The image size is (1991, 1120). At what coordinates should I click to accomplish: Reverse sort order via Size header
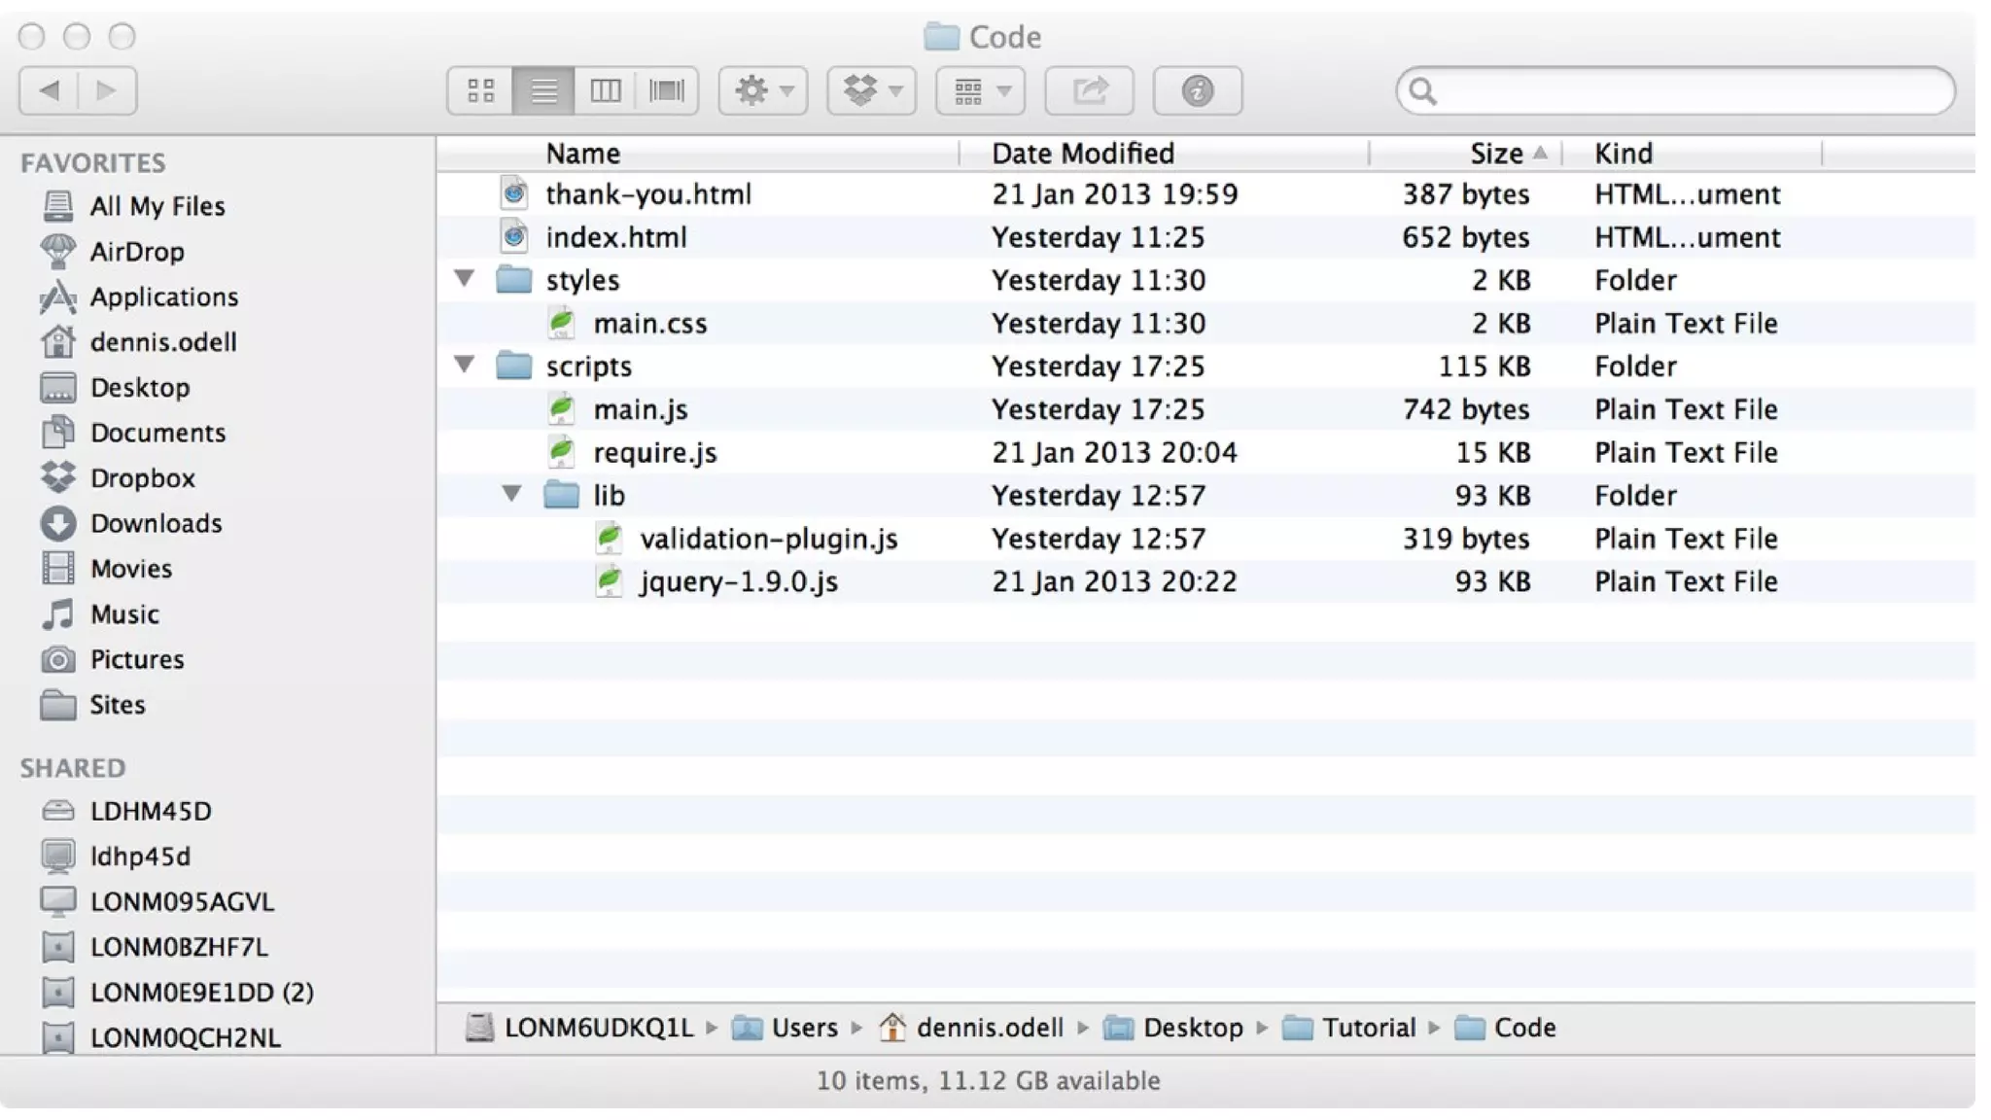1497,154
